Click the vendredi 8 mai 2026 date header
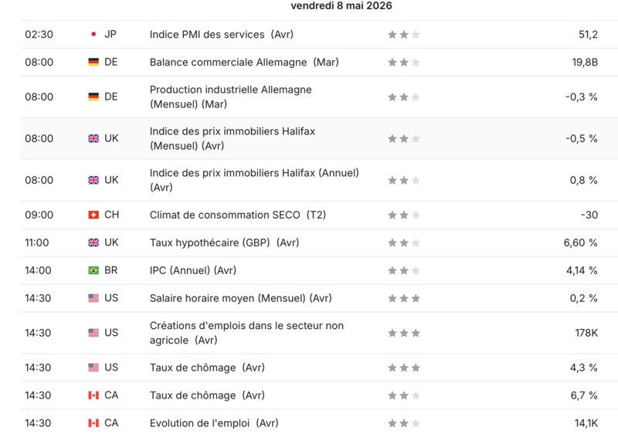Screen dimensions: 618x434 tap(341, 5)
